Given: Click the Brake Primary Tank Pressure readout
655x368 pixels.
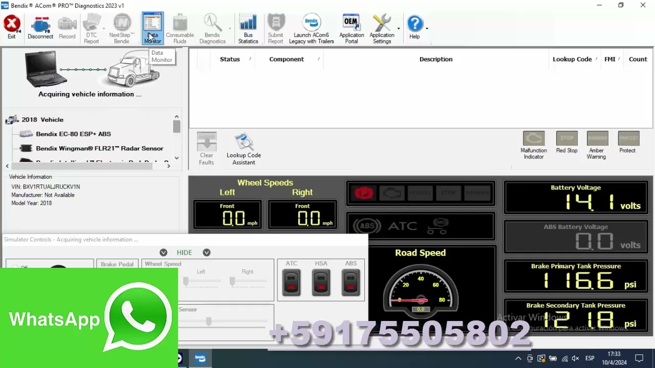Looking at the screenshot, I should click(x=577, y=277).
